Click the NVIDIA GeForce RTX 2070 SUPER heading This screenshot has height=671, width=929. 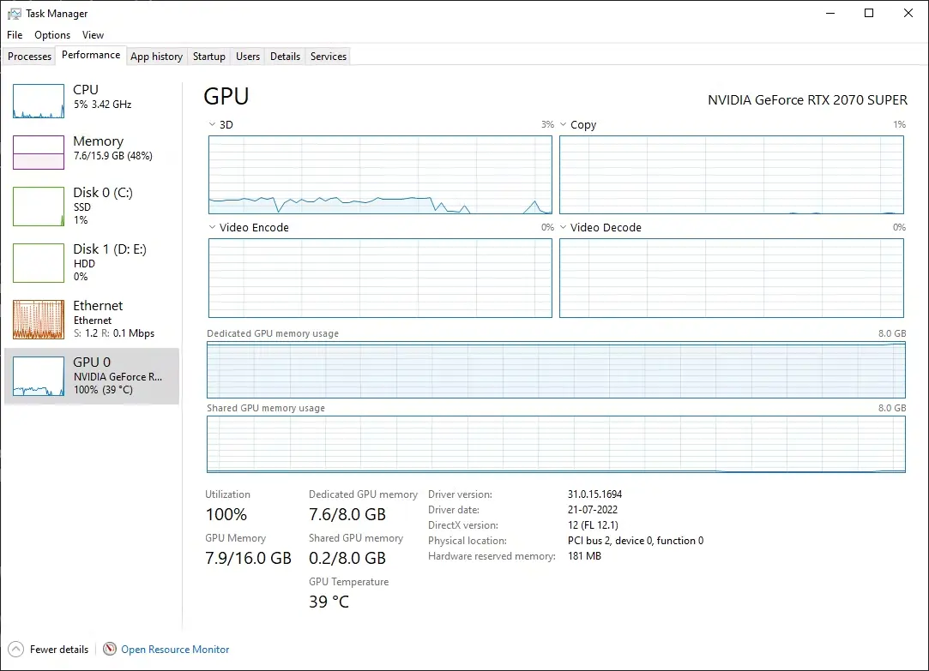tap(807, 100)
